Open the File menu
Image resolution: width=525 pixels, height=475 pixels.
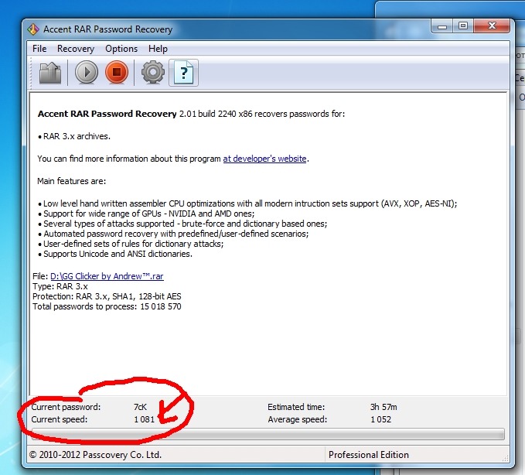39,49
